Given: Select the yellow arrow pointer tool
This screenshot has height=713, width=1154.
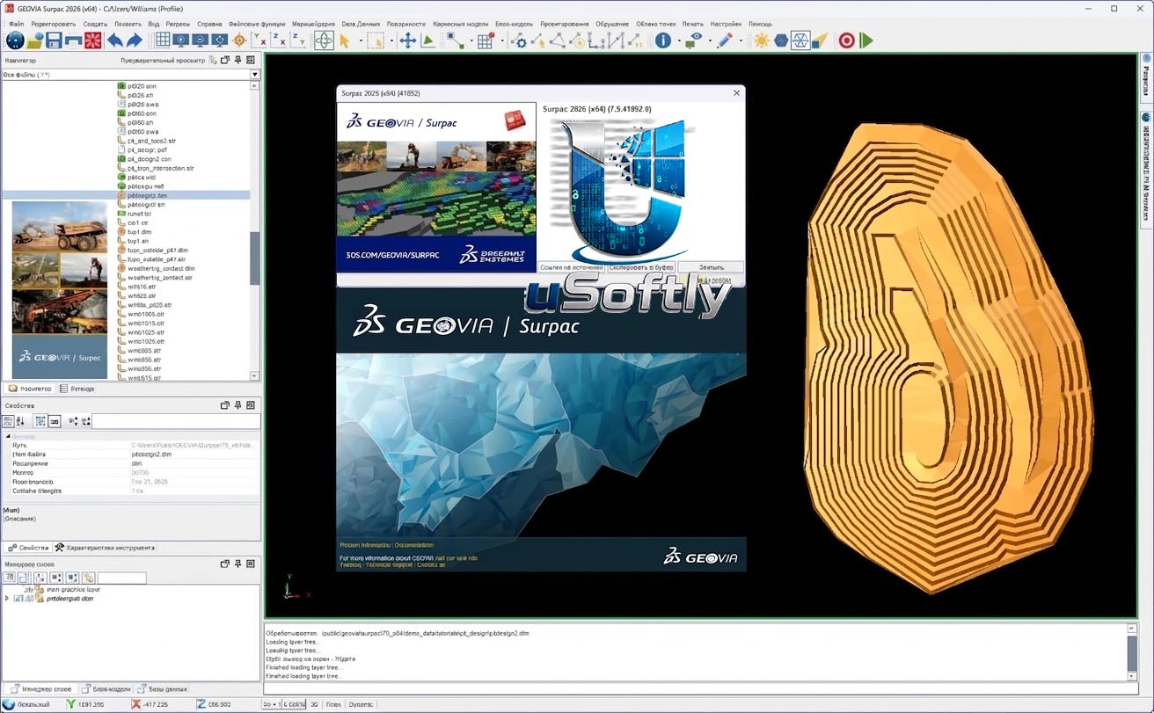Looking at the screenshot, I should point(345,40).
